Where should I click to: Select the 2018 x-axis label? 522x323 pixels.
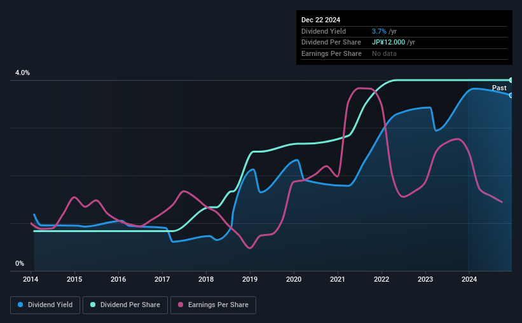tap(206, 279)
